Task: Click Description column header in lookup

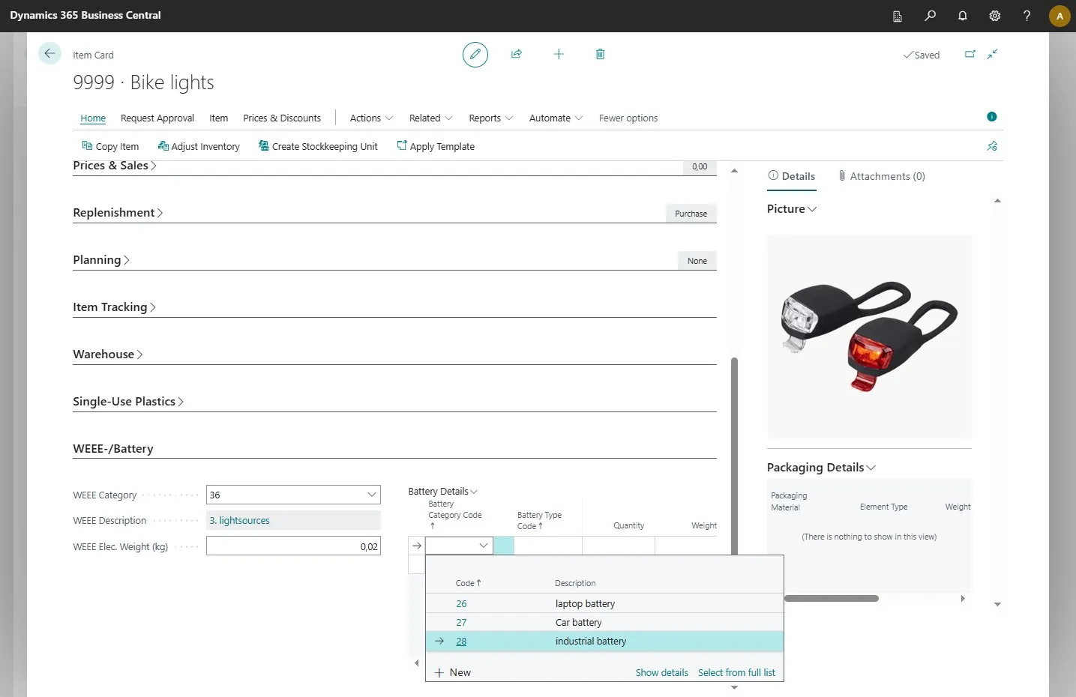Action: click(575, 583)
